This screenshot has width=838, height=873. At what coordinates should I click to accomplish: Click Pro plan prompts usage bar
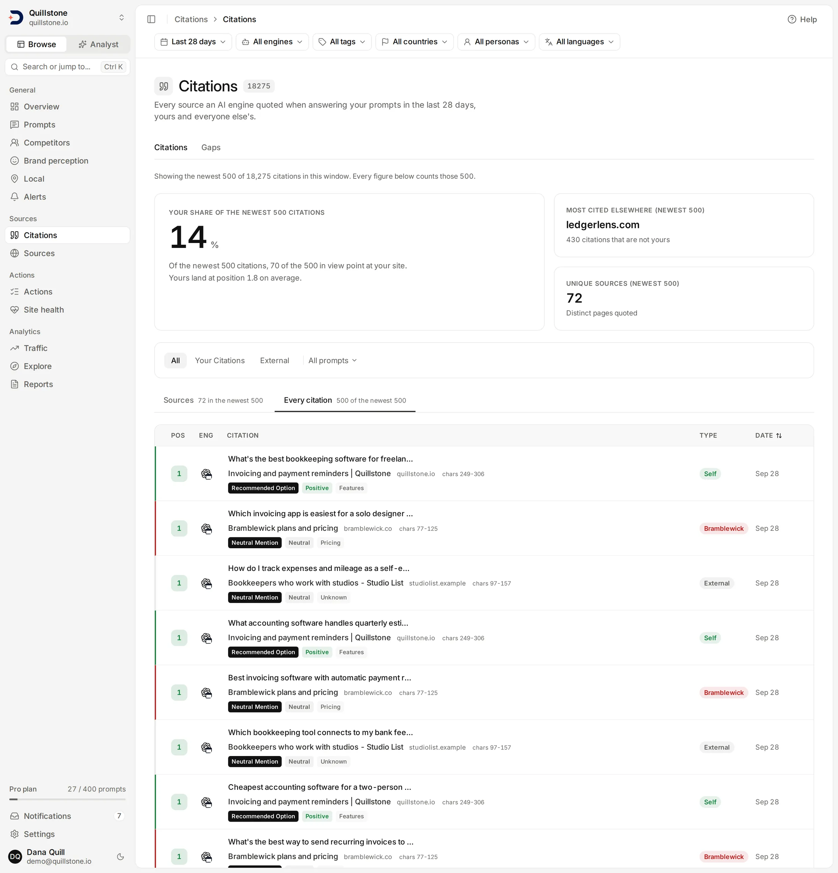pos(67,799)
